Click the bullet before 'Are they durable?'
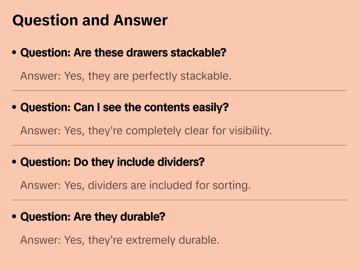Screen dimensions: 359x269 pos(14,217)
